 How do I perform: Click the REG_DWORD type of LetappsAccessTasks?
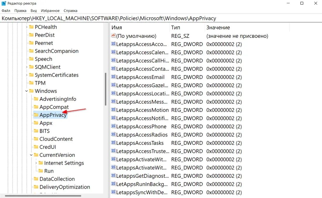click(x=187, y=143)
